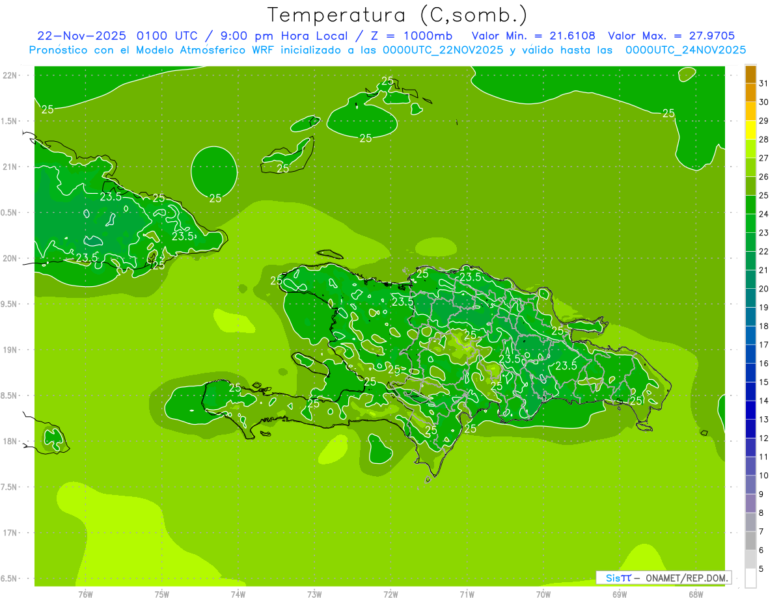
Task: Click the "73W" longitude label
Action: point(314,594)
